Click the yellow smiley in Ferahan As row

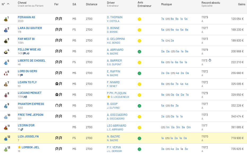(139, 19)
